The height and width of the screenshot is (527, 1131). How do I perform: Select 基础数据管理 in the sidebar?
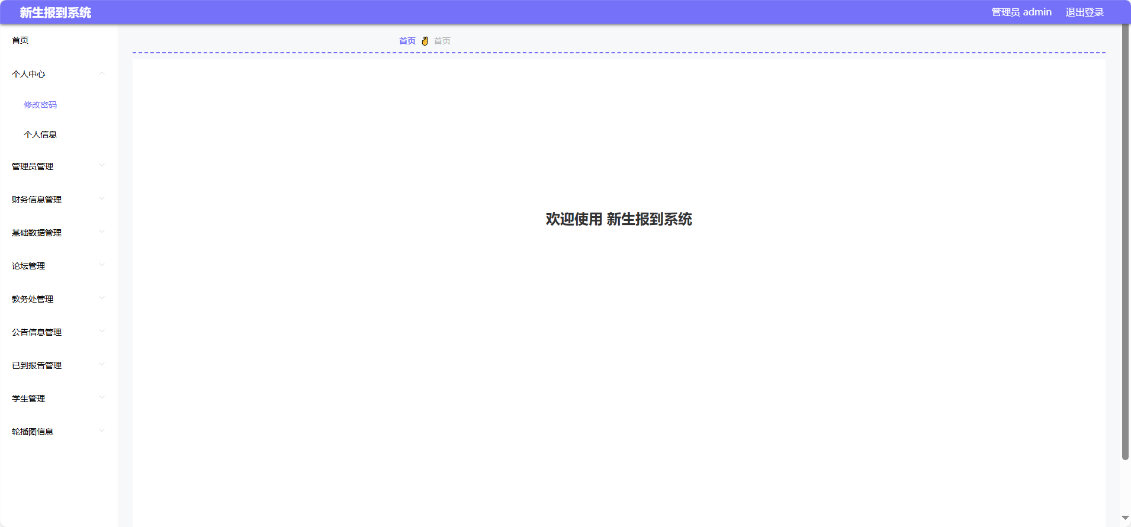point(37,233)
